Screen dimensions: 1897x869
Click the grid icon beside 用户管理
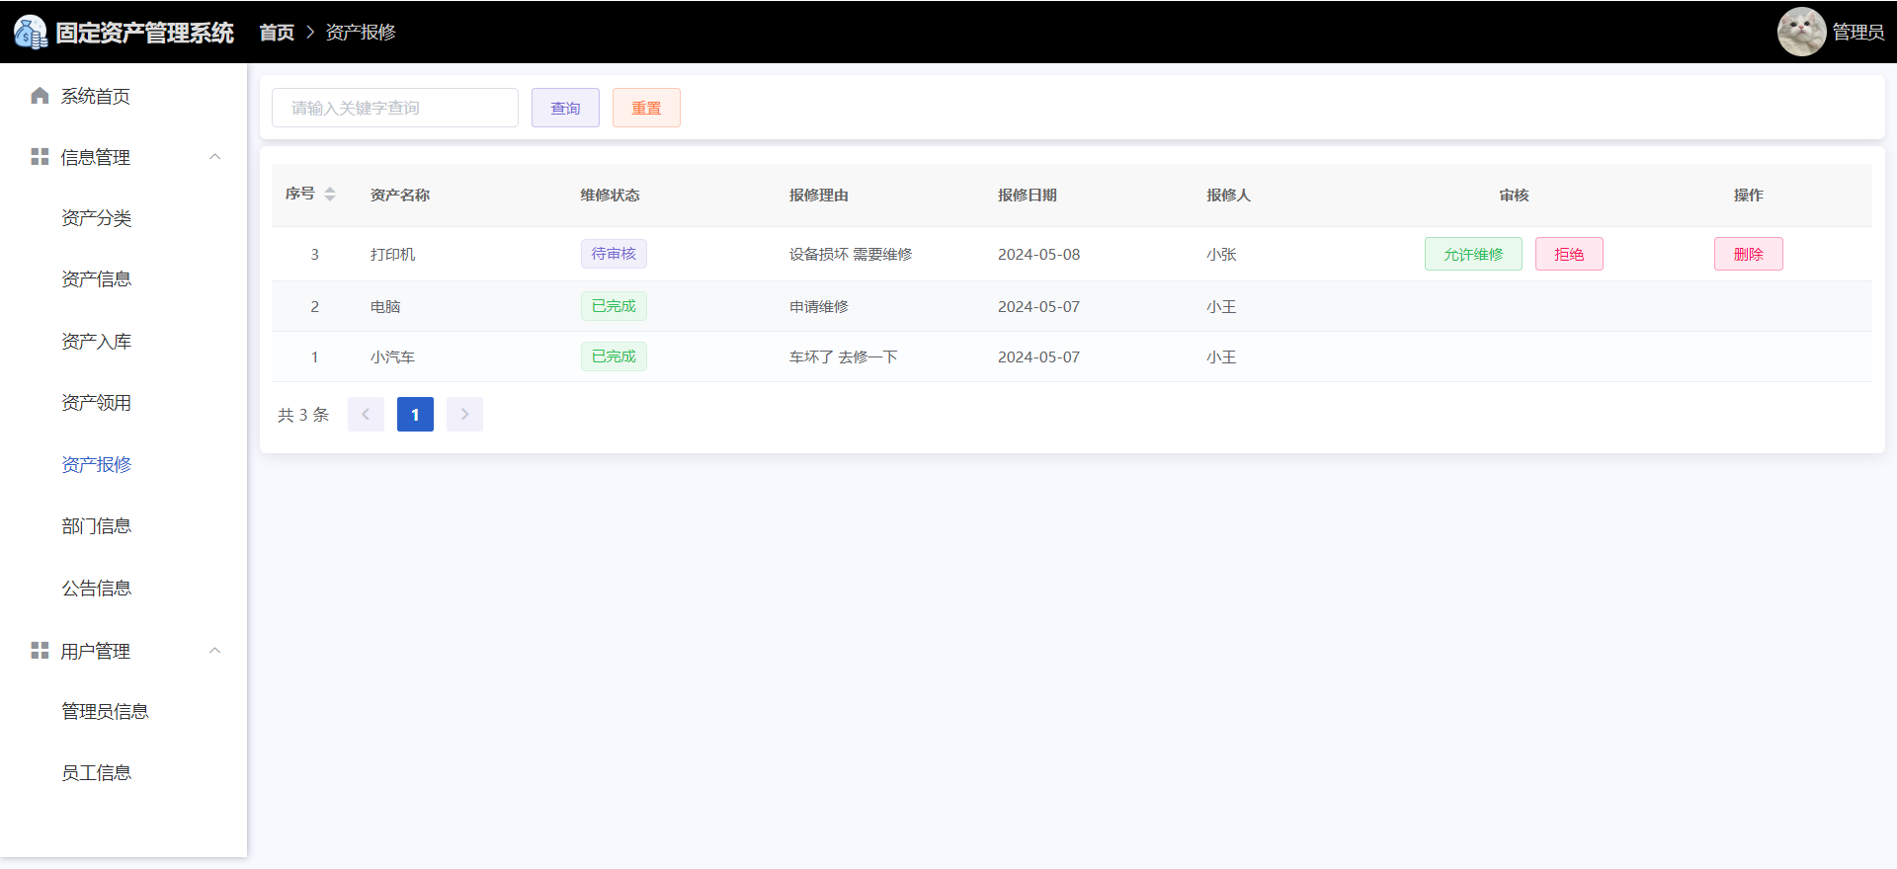(x=40, y=651)
